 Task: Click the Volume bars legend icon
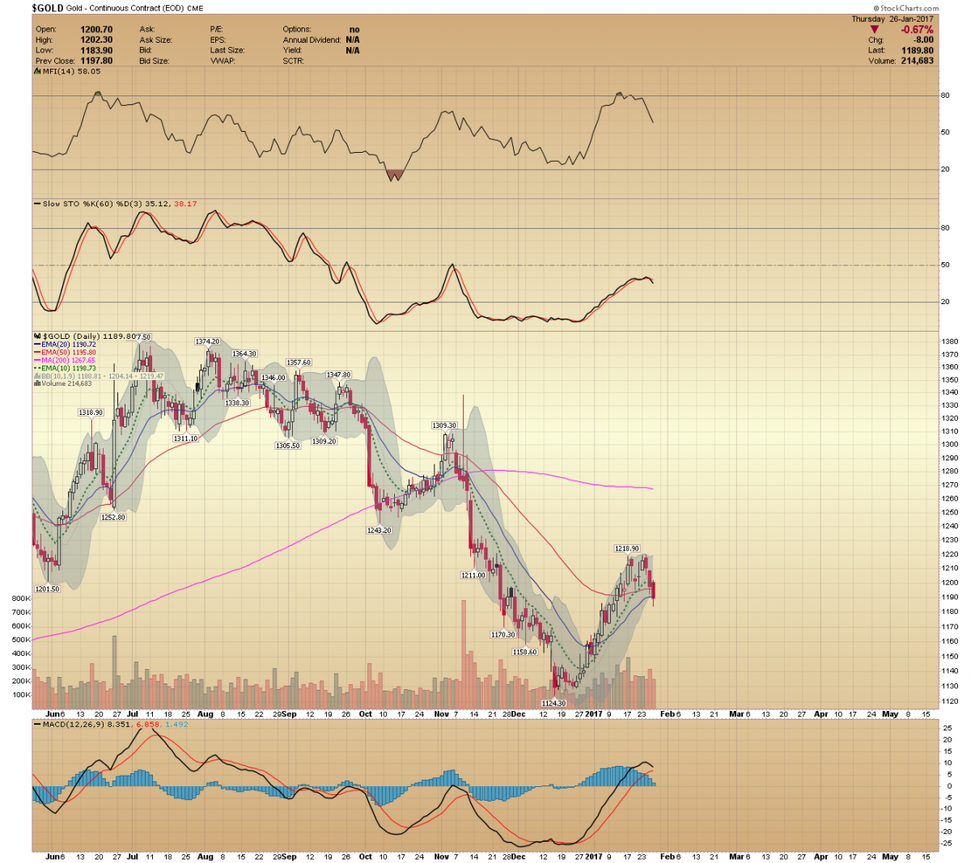point(37,384)
